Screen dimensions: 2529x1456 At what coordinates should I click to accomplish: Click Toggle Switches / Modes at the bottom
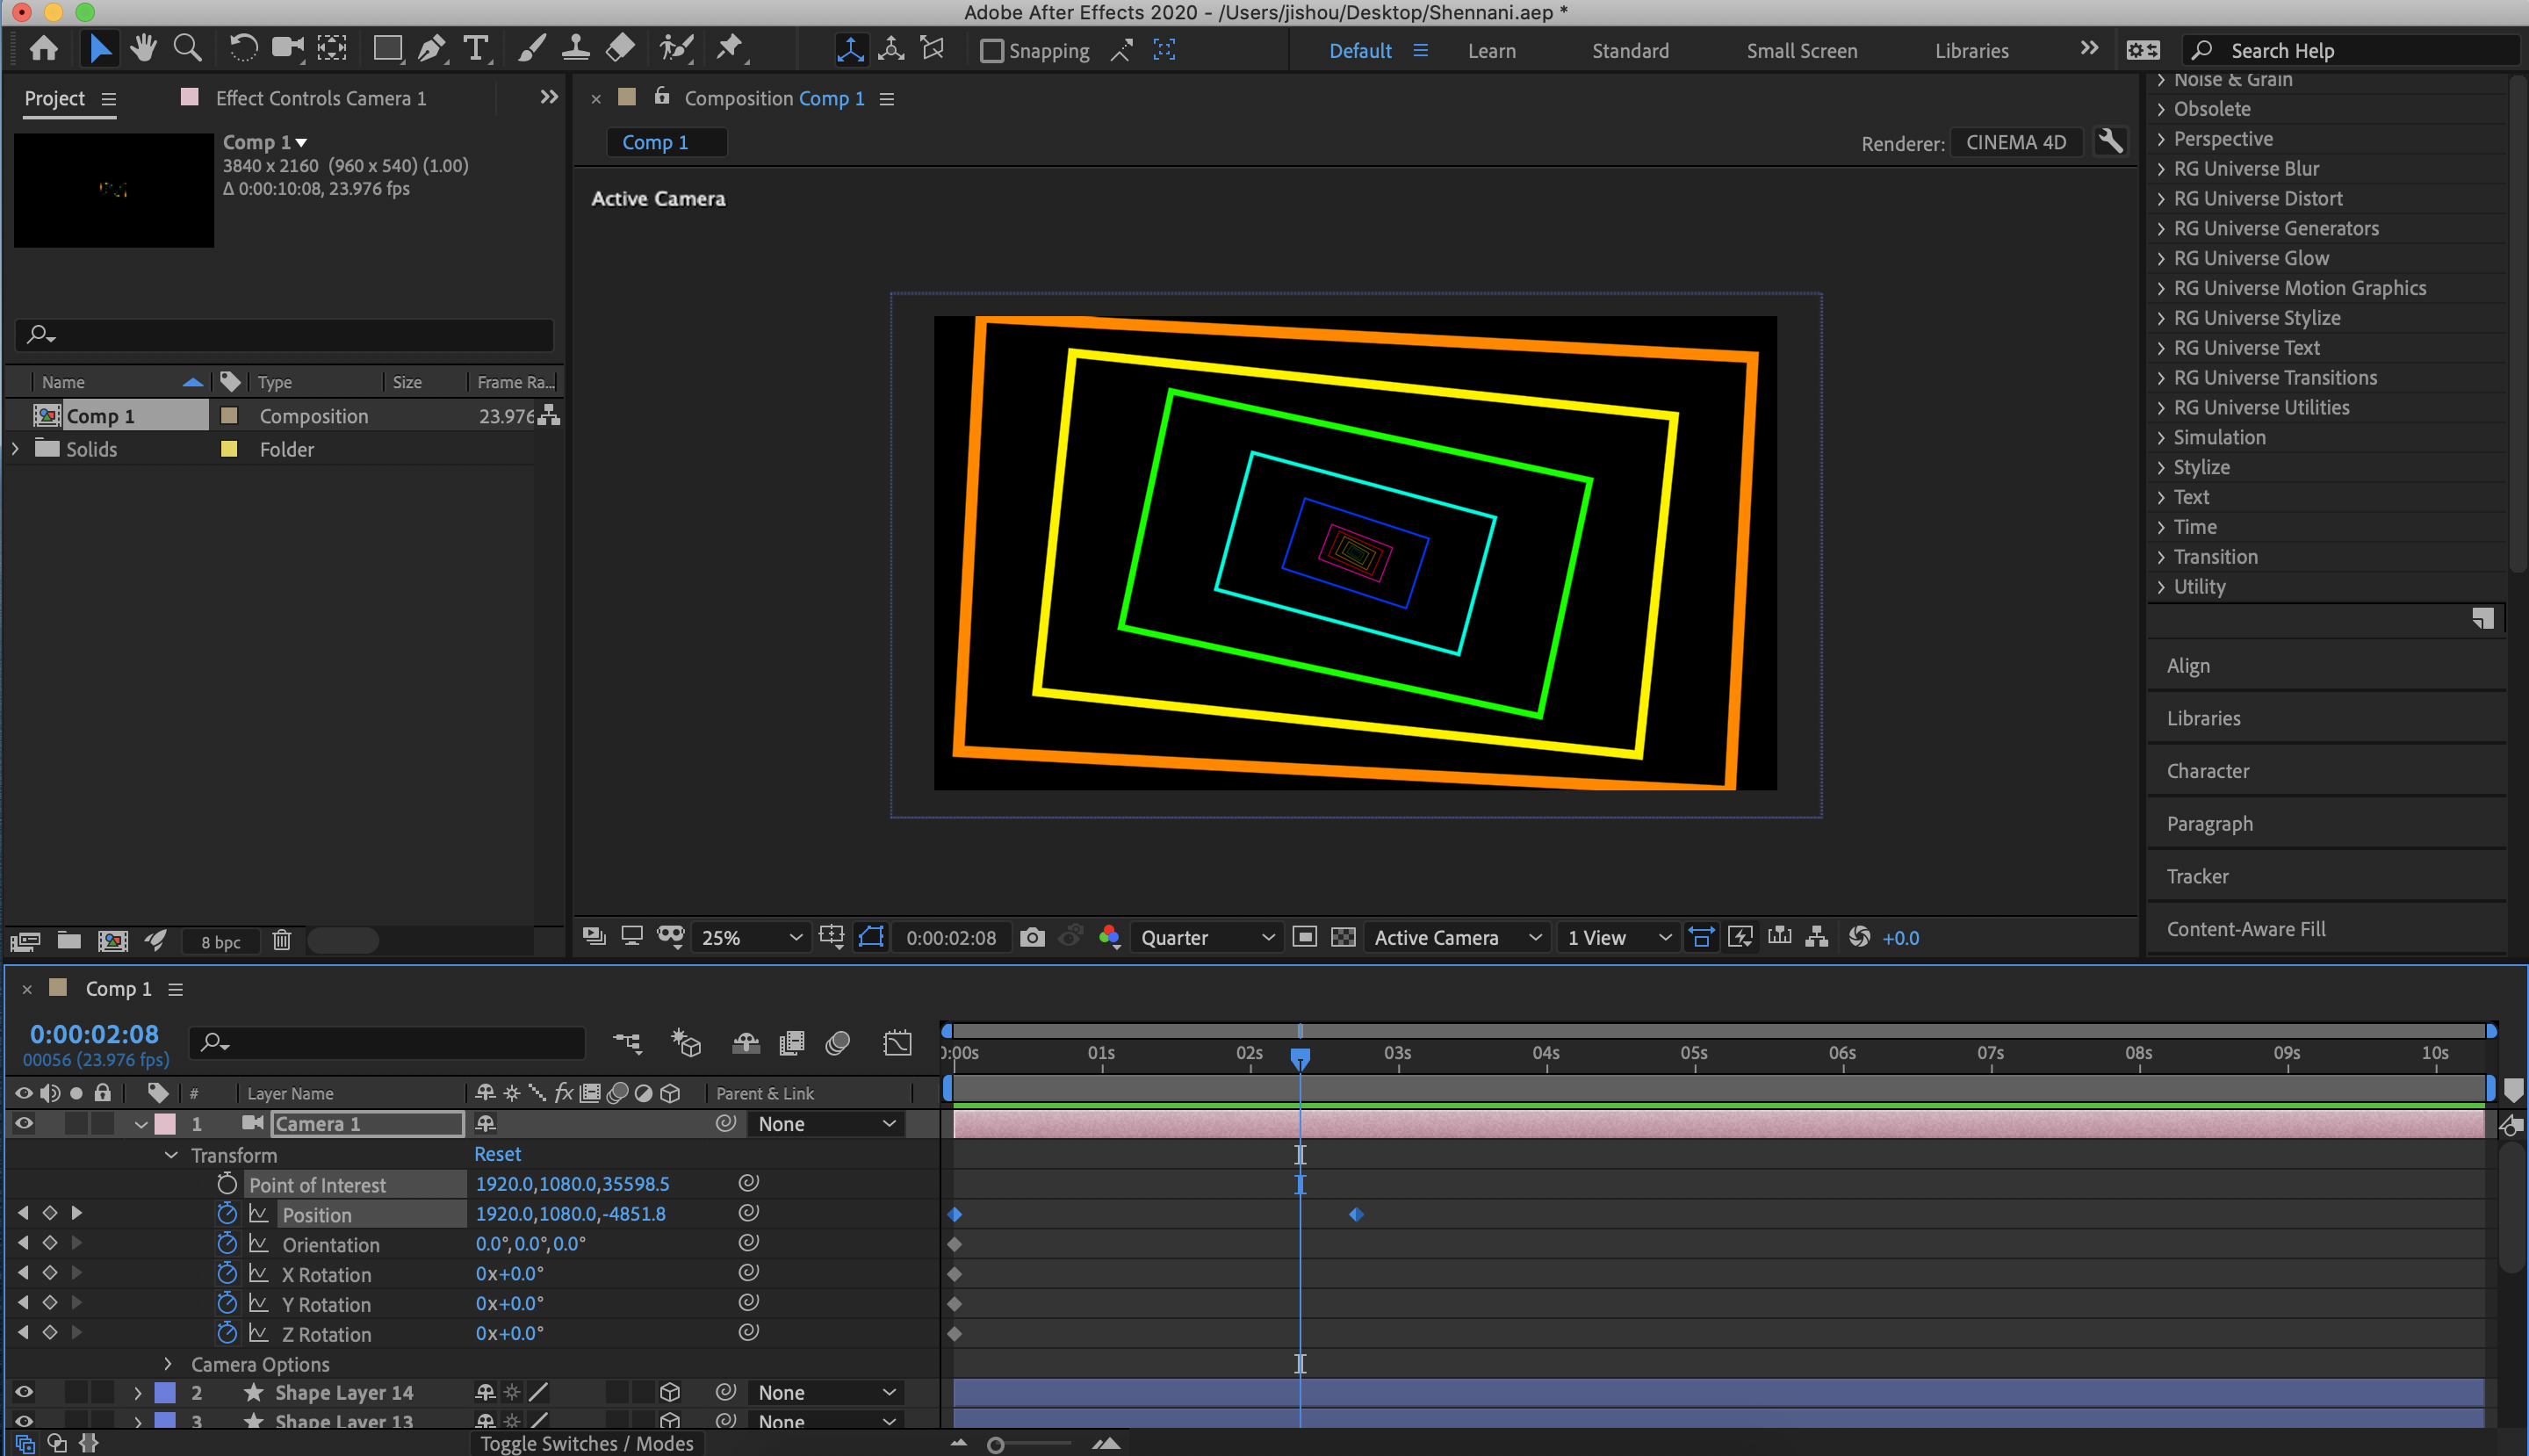point(586,1443)
